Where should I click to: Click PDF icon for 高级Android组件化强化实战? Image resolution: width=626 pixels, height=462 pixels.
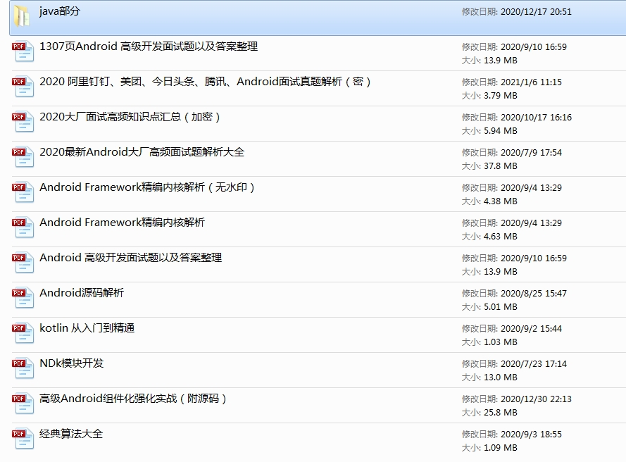tap(23, 404)
